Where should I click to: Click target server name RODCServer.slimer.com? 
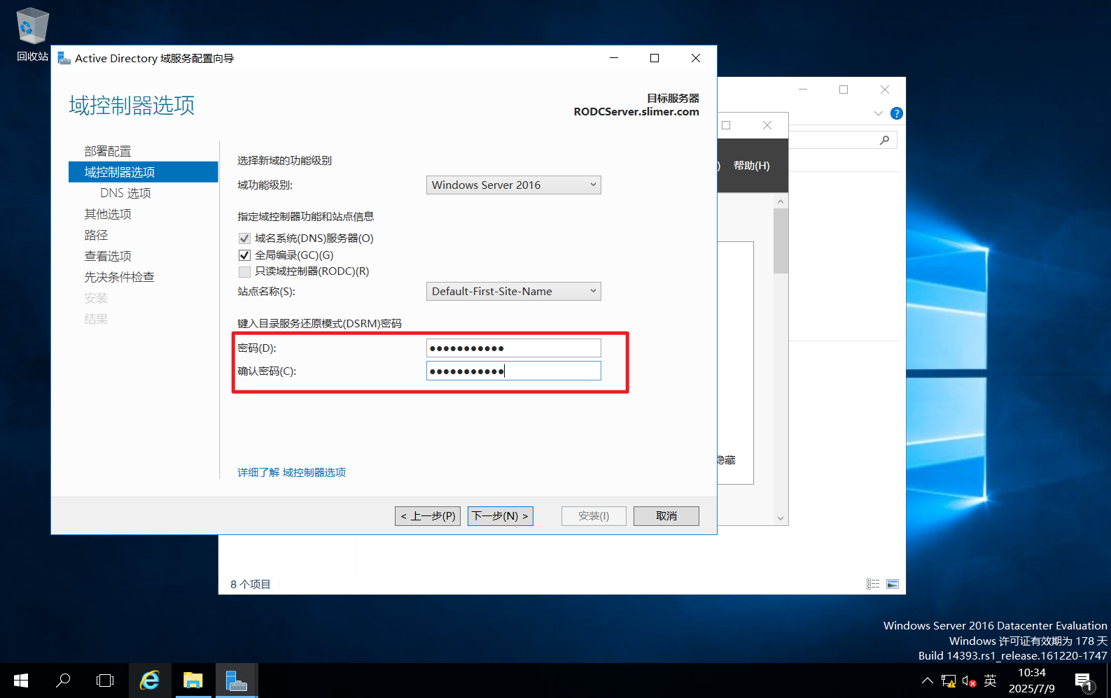[x=636, y=112]
